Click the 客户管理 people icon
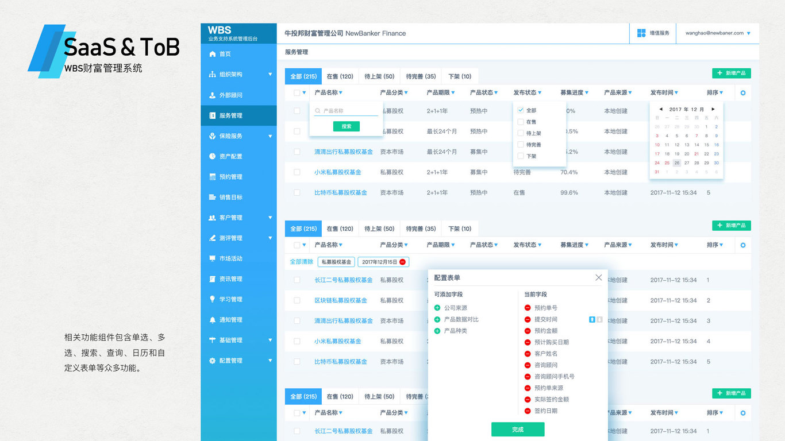This screenshot has height=441, width=785. 212,218
